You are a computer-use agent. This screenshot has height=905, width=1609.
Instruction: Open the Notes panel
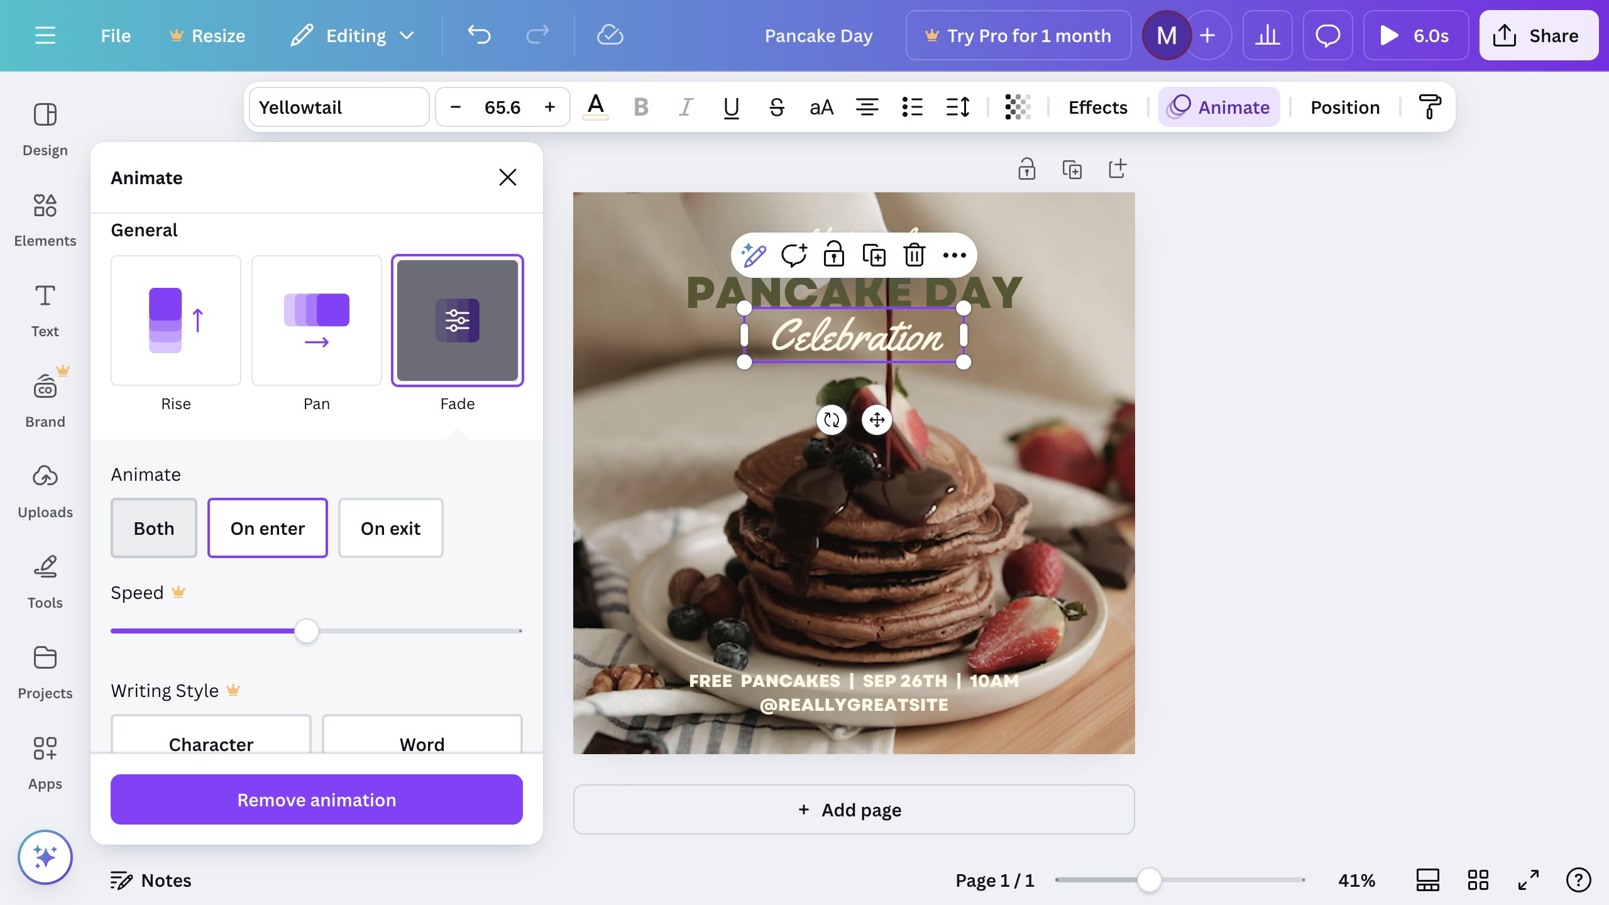151,880
